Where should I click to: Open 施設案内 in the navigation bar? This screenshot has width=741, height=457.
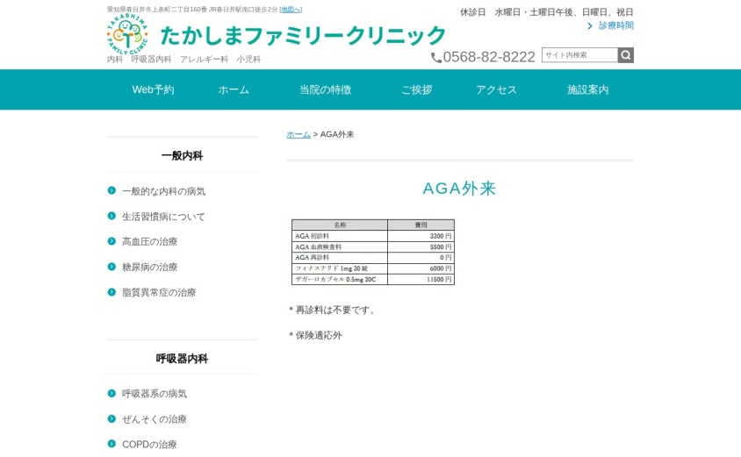[588, 89]
